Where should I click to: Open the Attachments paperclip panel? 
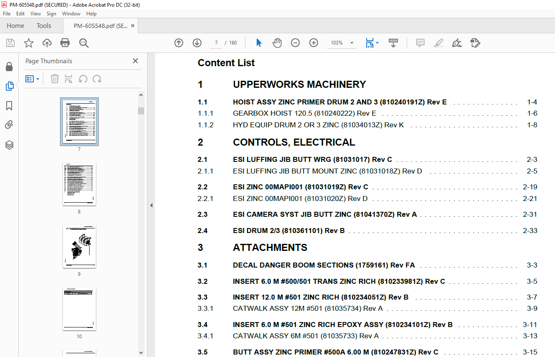pyautogui.click(x=9, y=125)
